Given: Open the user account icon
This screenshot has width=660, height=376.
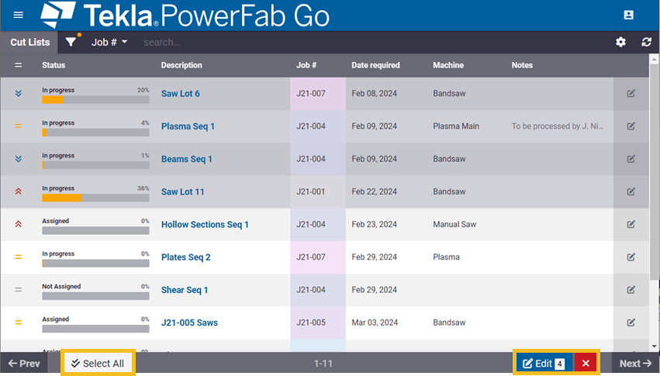Looking at the screenshot, I should pos(629,16).
